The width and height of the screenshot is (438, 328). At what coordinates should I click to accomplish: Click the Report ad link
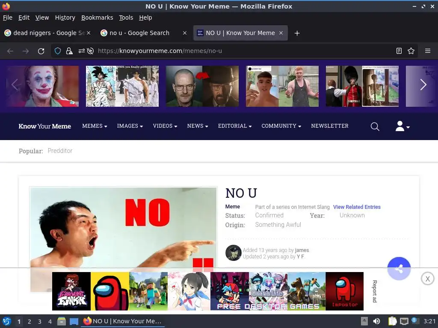[375, 291]
